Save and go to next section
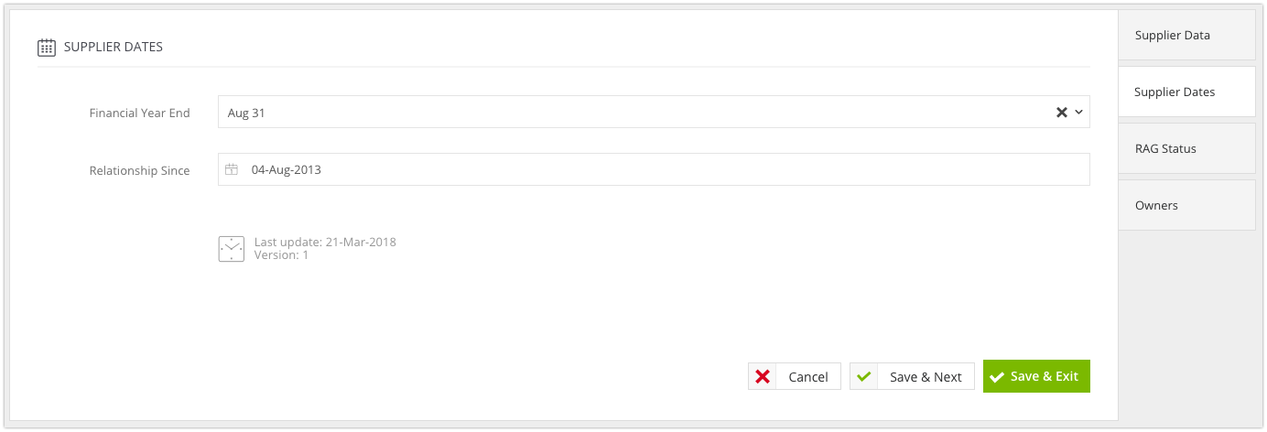Viewport: 1267px width, 432px height. (x=912, y=376)
